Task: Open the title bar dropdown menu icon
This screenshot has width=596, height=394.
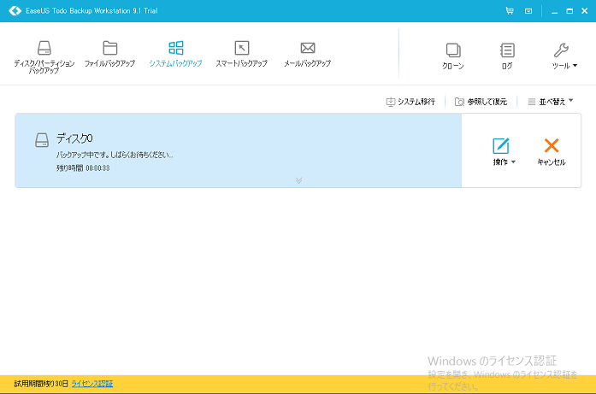Action: tap(528, 11)
